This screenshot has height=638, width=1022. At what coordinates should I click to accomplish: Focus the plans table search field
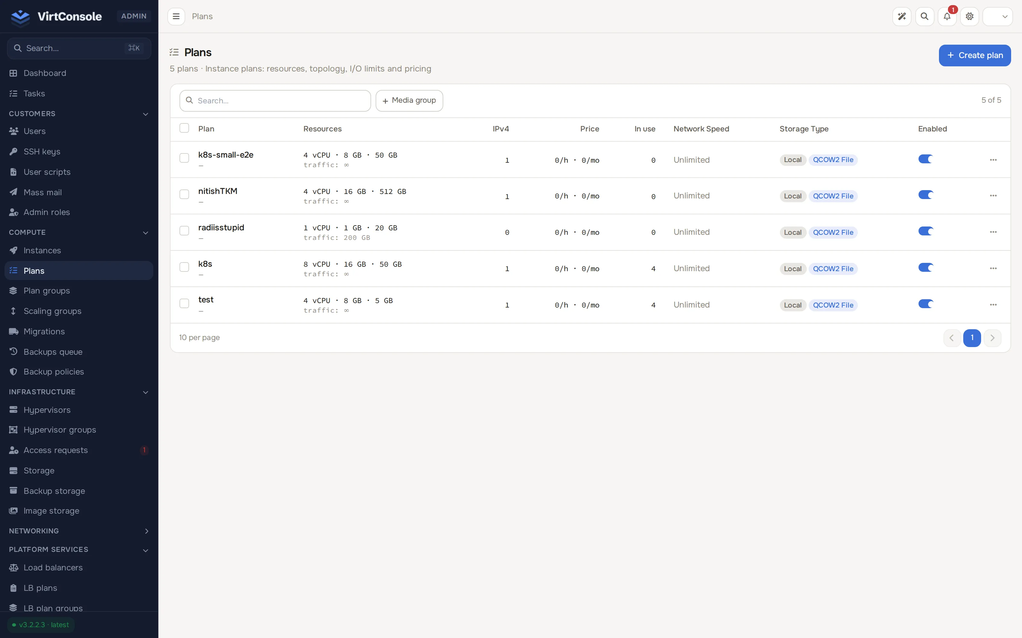tap(275, 100)
